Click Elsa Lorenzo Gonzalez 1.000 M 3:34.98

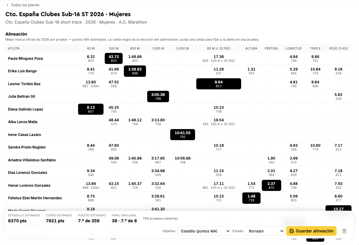158,173
